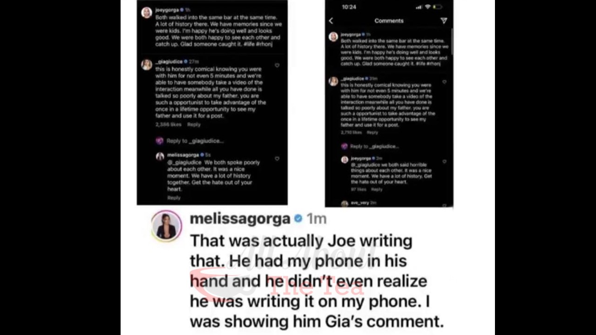596x335 pixels.
Task: Click Reply under the 2,386 likes comment
Action: [x=194, y=125]
